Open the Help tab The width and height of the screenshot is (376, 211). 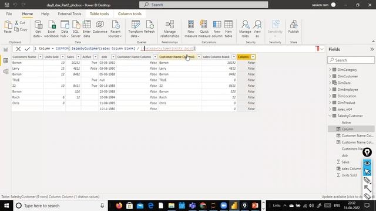(45, 14)
